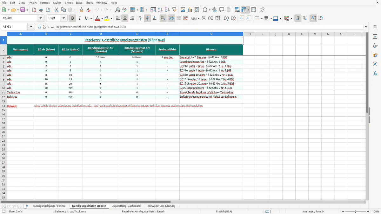
Task: Toggle Align Left button
Action: pyautogui.click(x=118, y=18)
